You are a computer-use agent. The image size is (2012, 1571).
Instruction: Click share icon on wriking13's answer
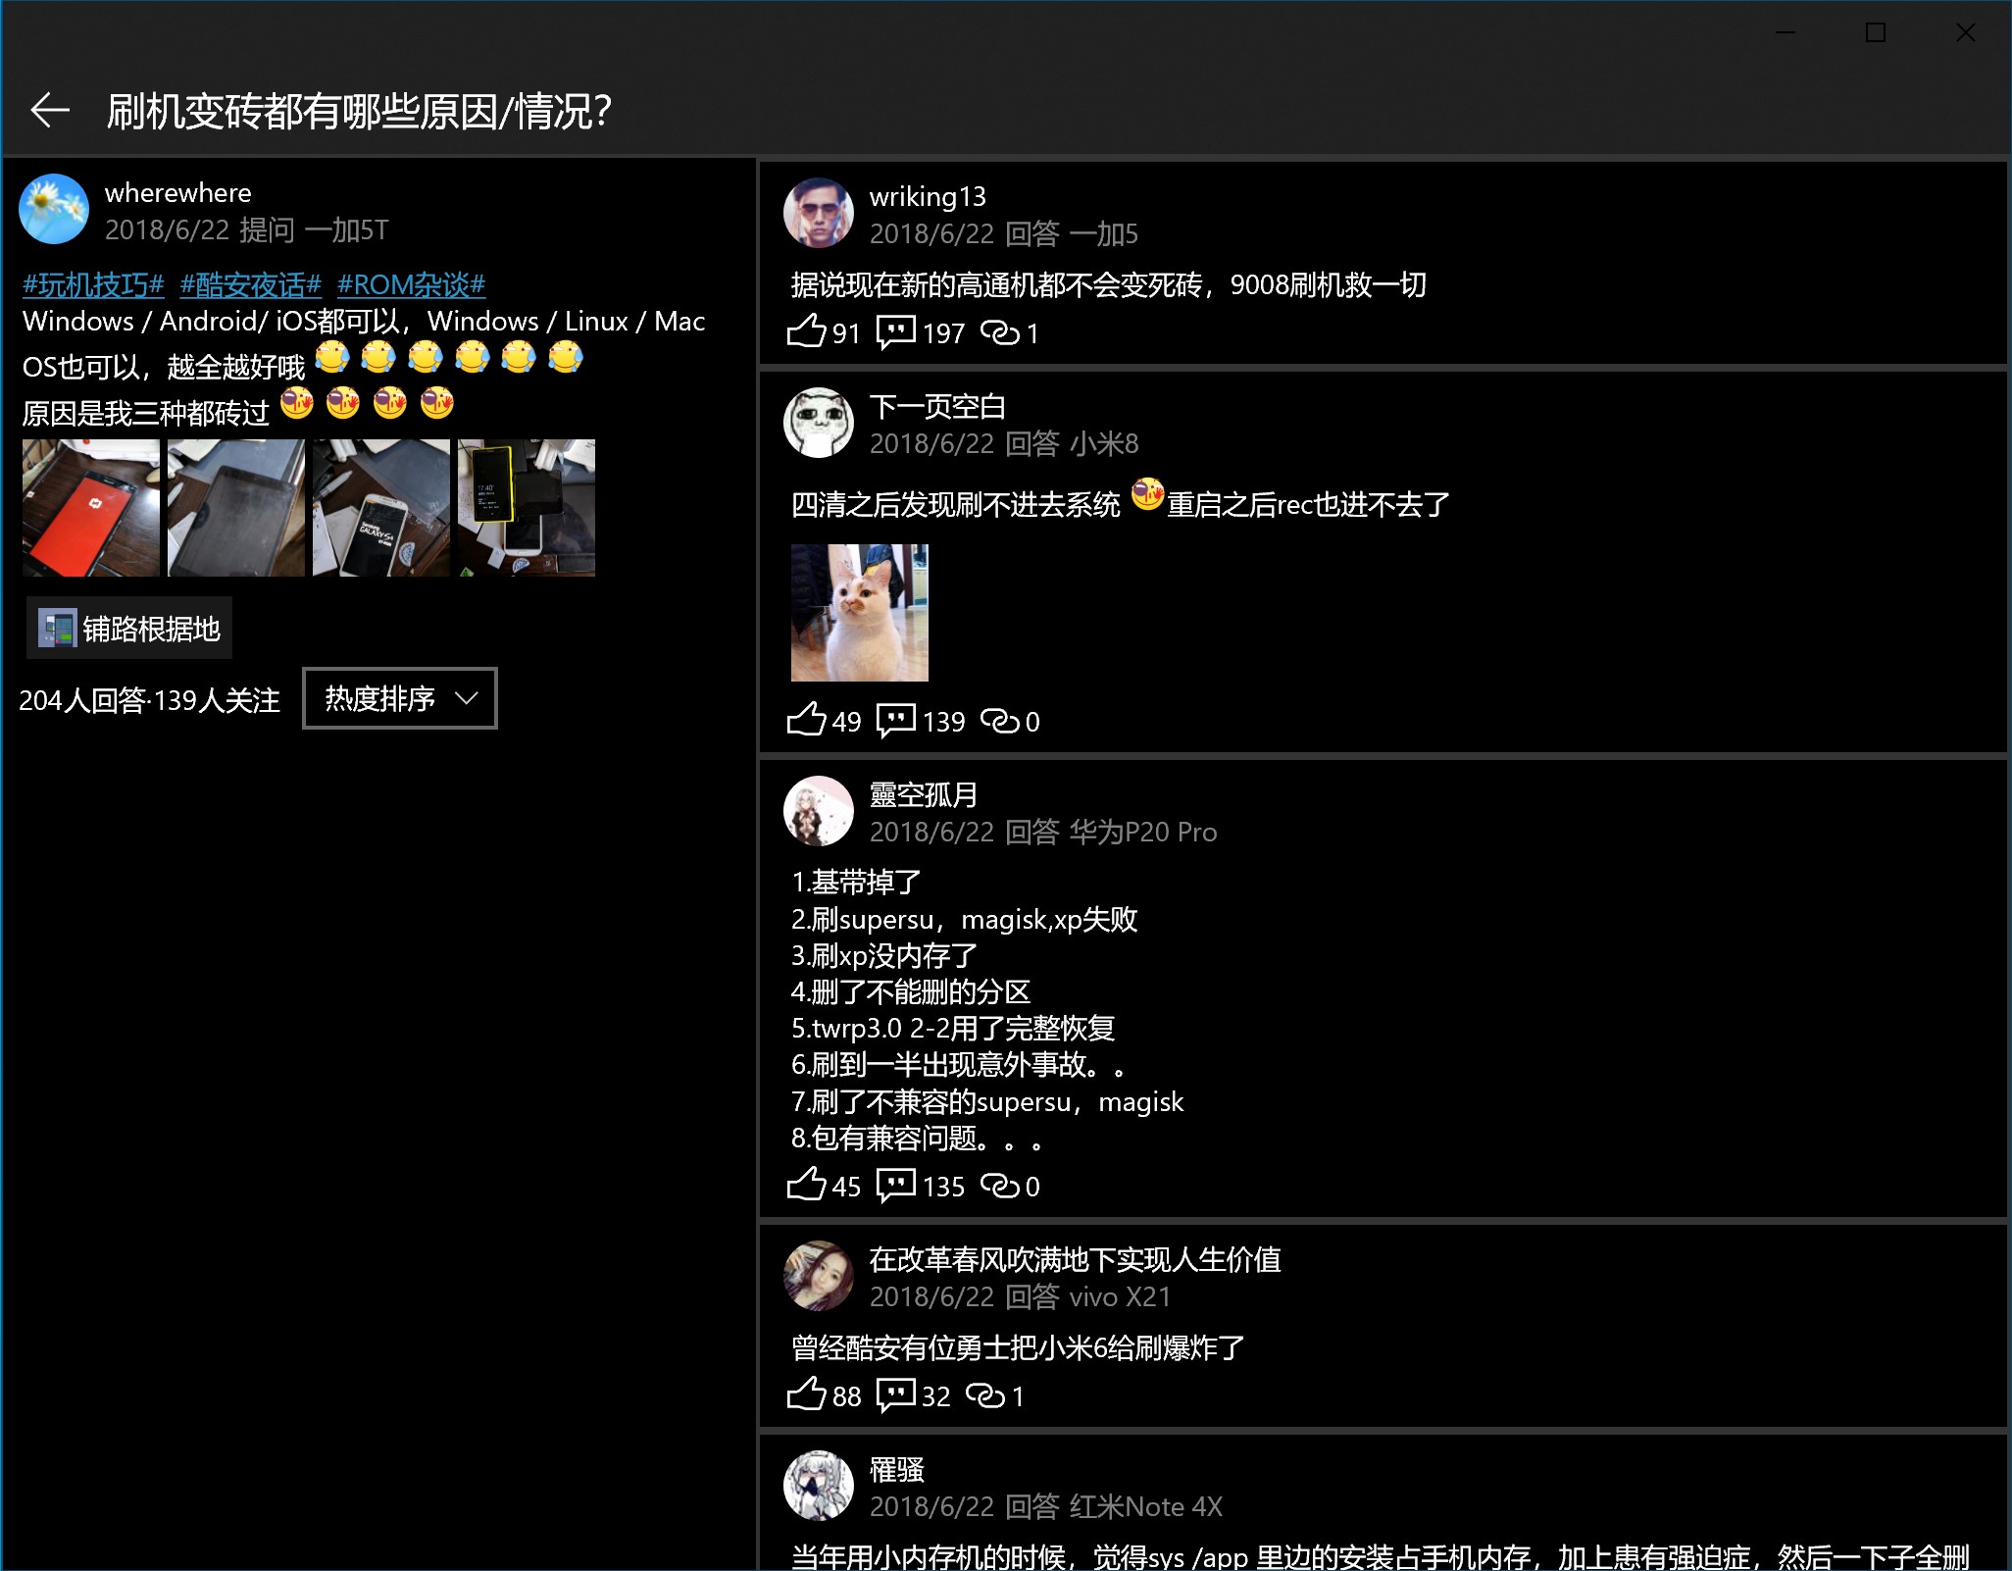(999, 332)
